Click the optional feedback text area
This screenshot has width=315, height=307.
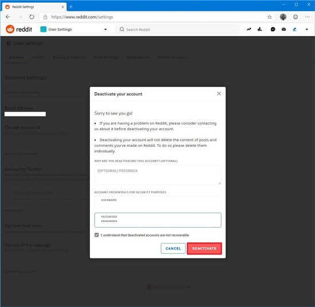(157, 175)
